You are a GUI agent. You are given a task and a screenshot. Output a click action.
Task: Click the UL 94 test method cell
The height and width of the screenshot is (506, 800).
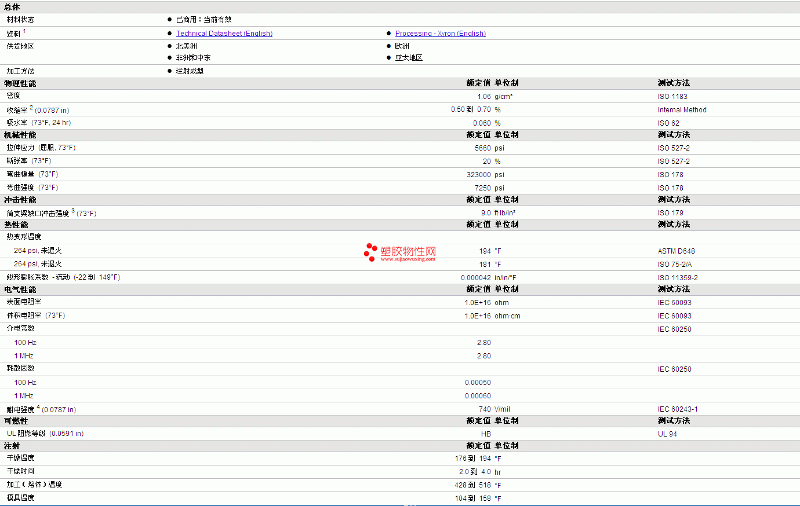coord(667,434)
